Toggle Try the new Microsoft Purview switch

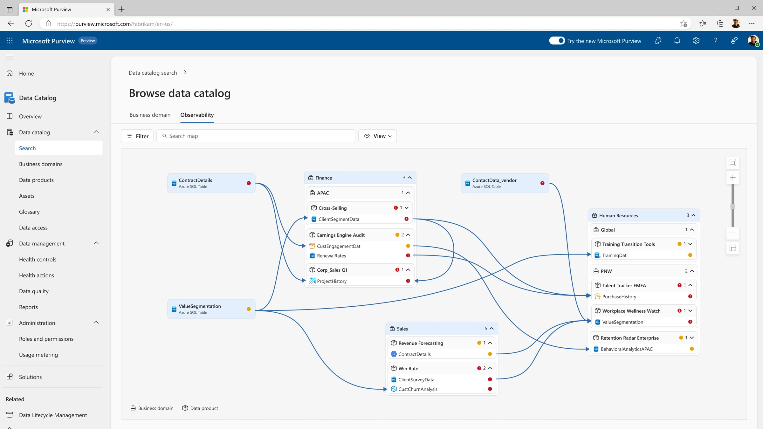tap(557, 41)
